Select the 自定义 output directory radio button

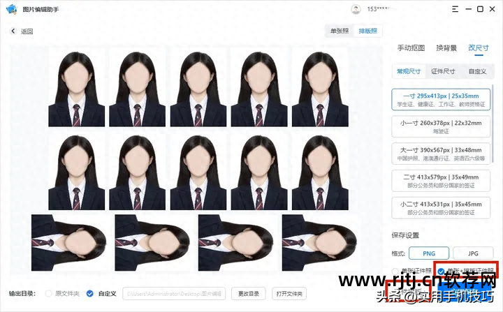pos(90,293)
